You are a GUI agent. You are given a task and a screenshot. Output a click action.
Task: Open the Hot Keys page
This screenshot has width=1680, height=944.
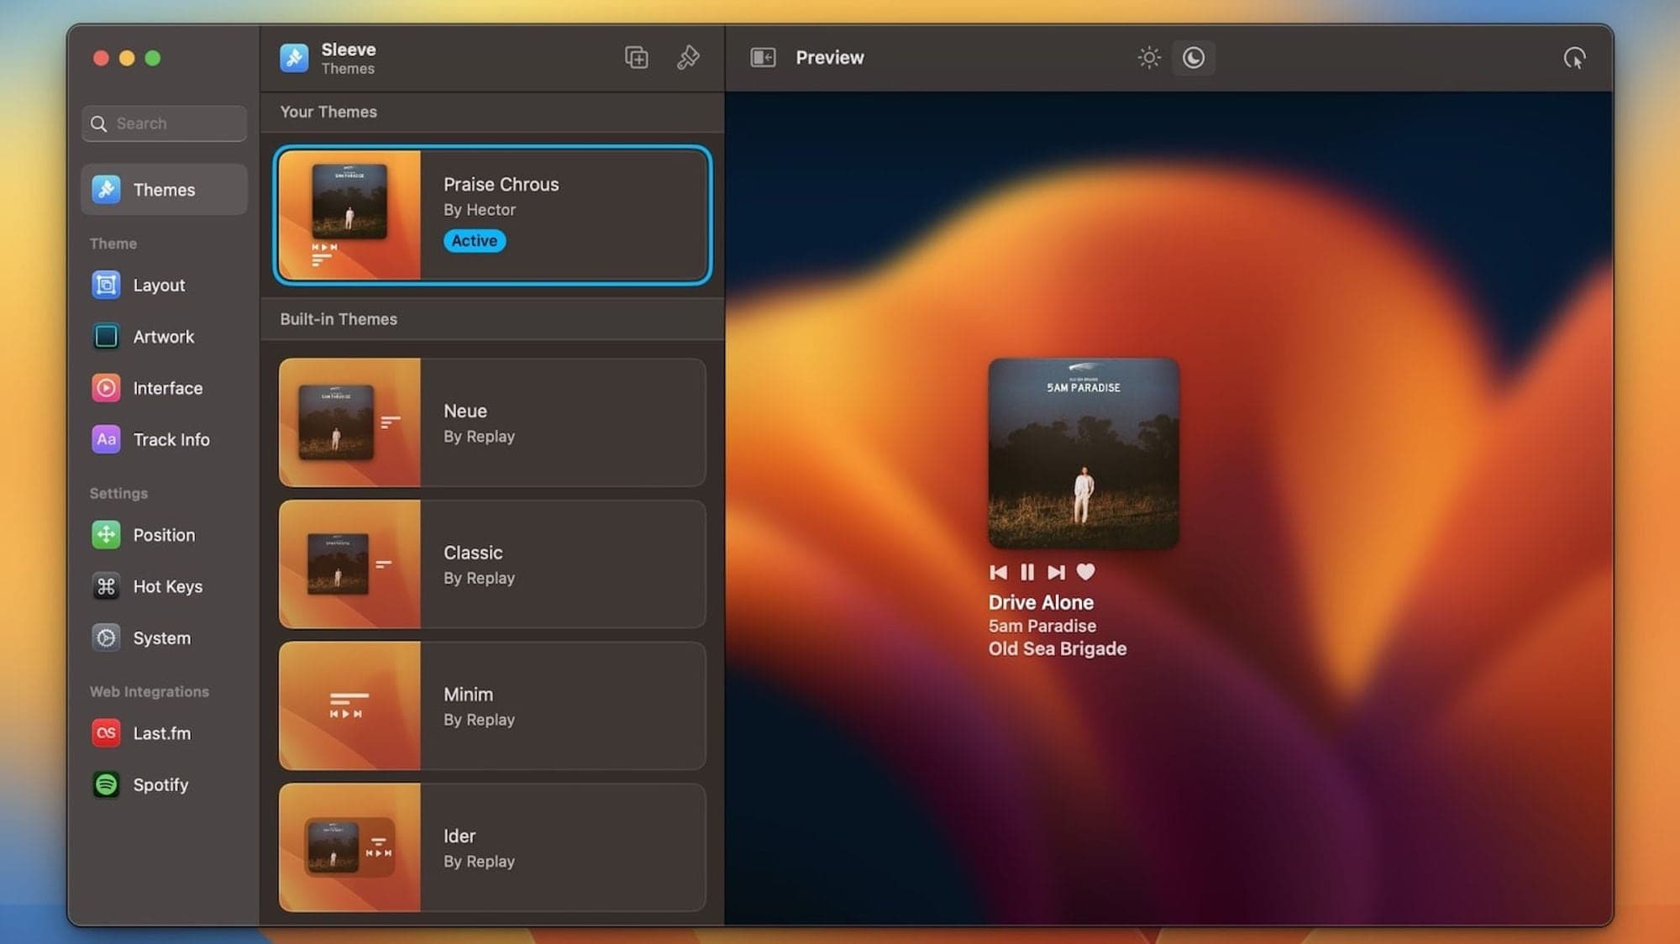pos(164,586)
